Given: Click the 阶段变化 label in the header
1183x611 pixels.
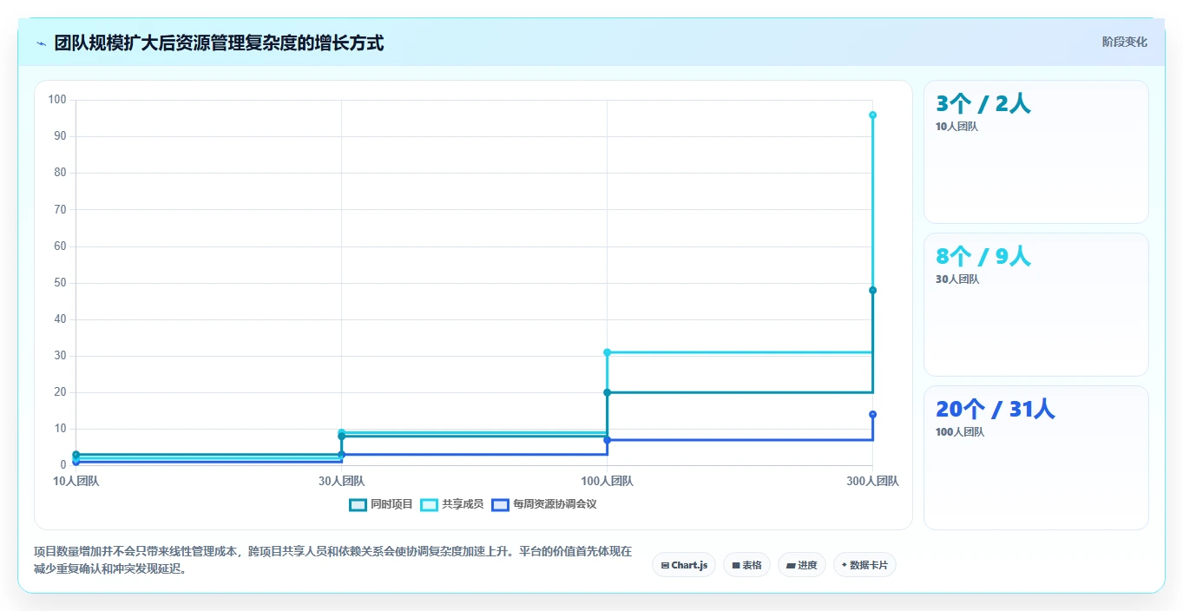Looking at the screenshot, I should 1125,42.
